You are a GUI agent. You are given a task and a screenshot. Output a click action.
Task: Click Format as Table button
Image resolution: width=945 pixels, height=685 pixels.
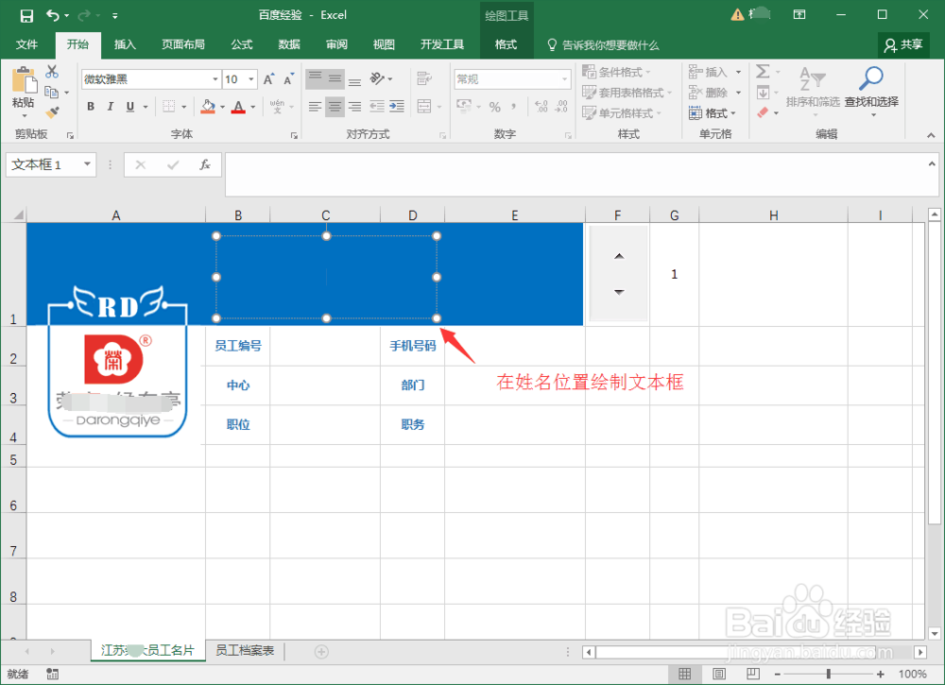tap(627, 93)
